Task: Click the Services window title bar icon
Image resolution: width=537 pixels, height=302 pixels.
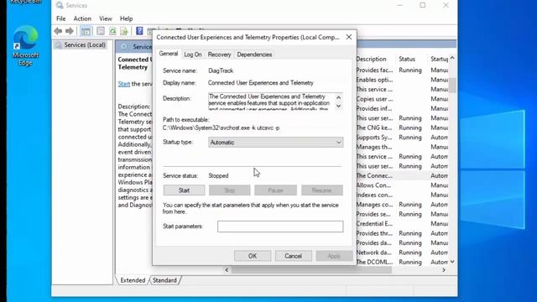Action: pyautogui.click(x=60, y=6)
